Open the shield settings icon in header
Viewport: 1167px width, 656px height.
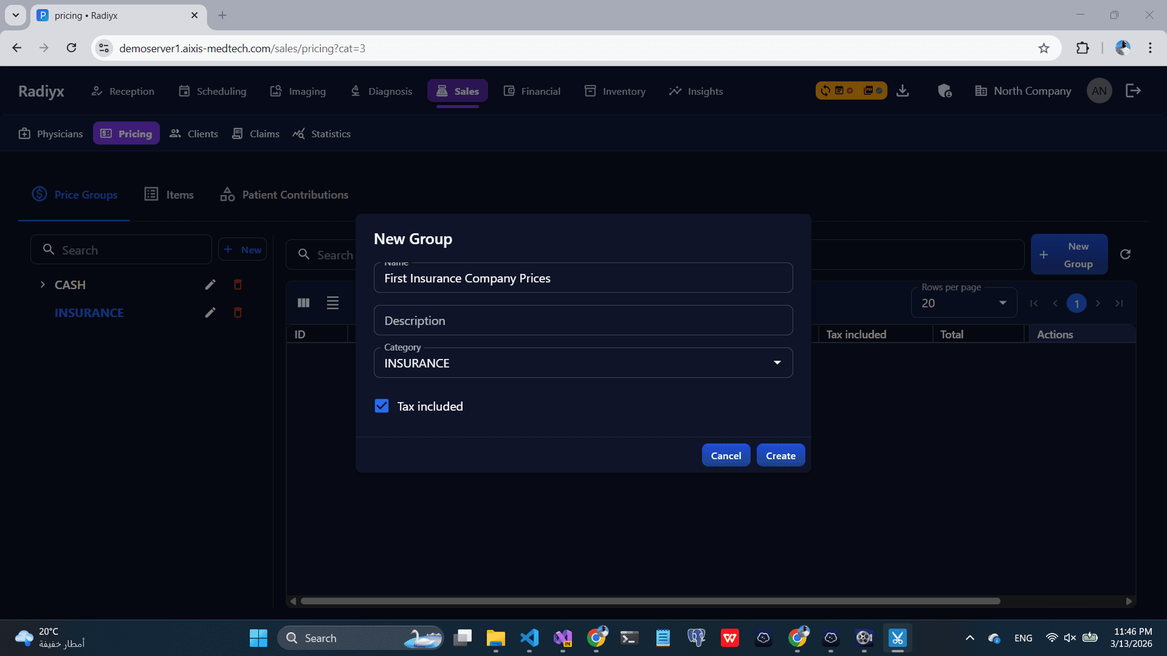pyautogui.click(x=945, y=91)
